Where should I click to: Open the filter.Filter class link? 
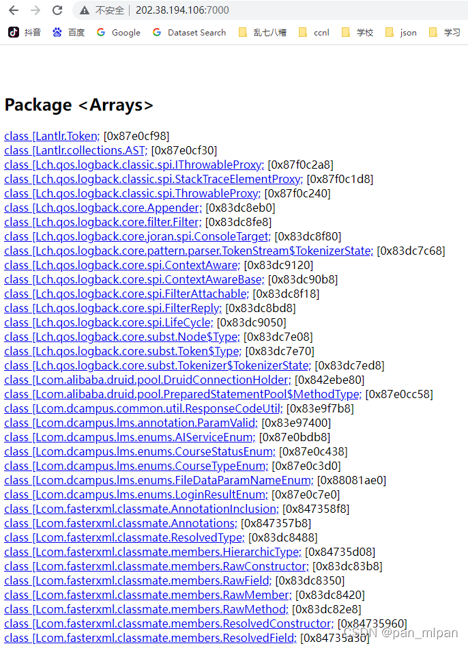point(103,222)
